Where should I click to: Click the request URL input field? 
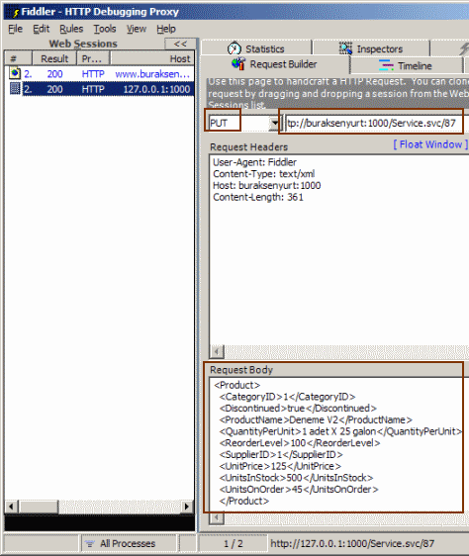pyautogui.click(x=377, y=123)
